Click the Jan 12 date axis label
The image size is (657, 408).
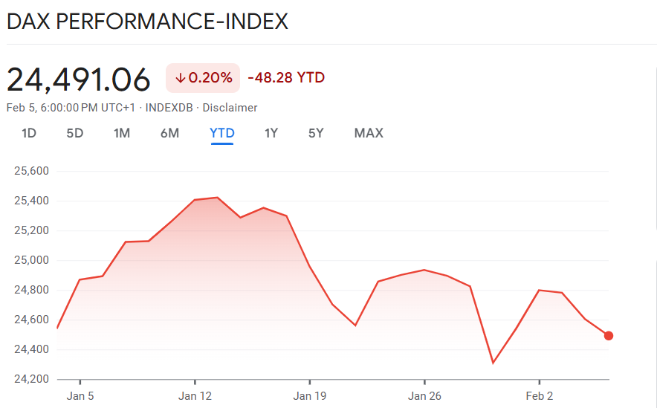(195, 396)
